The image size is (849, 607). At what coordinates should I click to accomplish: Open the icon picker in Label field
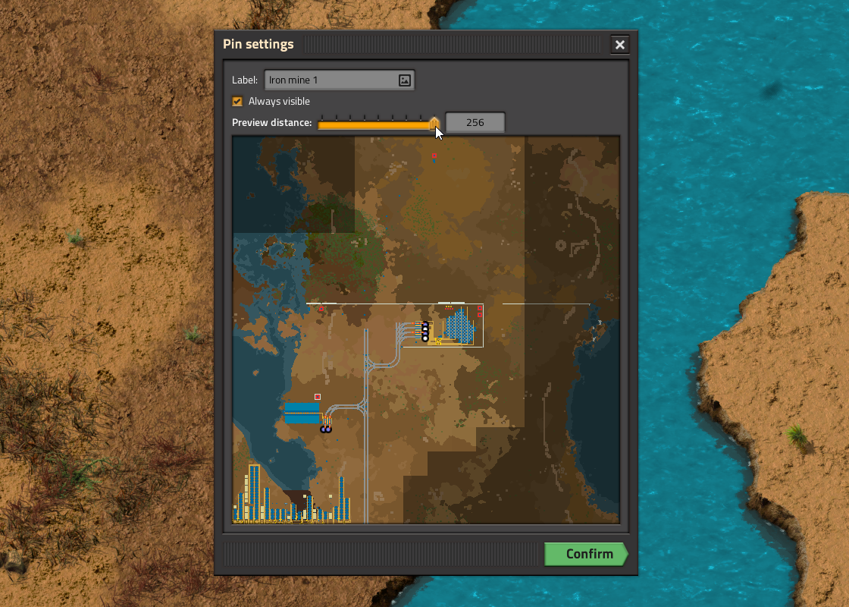(405, 80)
